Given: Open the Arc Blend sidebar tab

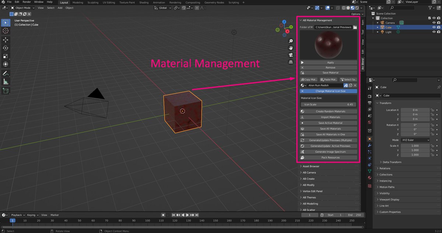Looking at the screenshot, I should pyautogui.click(x=363, y=64).
